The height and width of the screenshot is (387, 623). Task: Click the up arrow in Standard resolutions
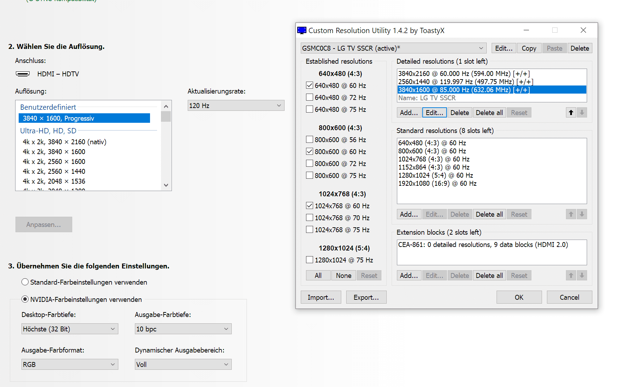pos(571,214)
